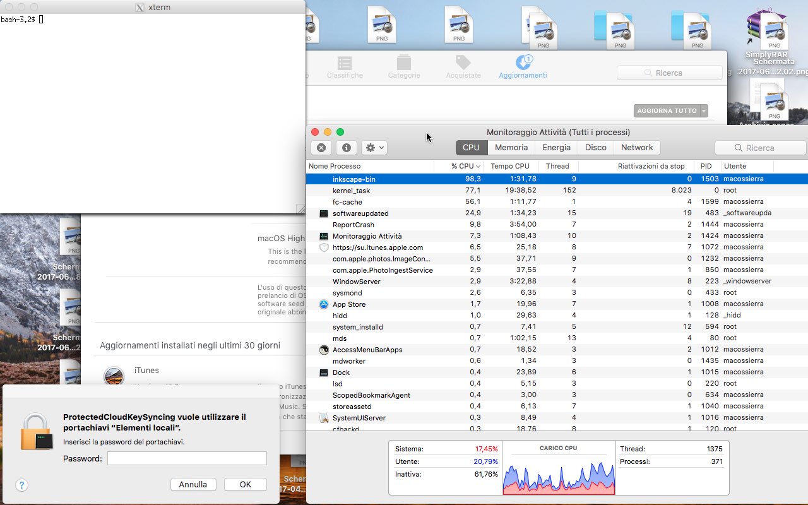Sort by the % CPU column header
Screen dimensions: 808x505
point(459,166)
